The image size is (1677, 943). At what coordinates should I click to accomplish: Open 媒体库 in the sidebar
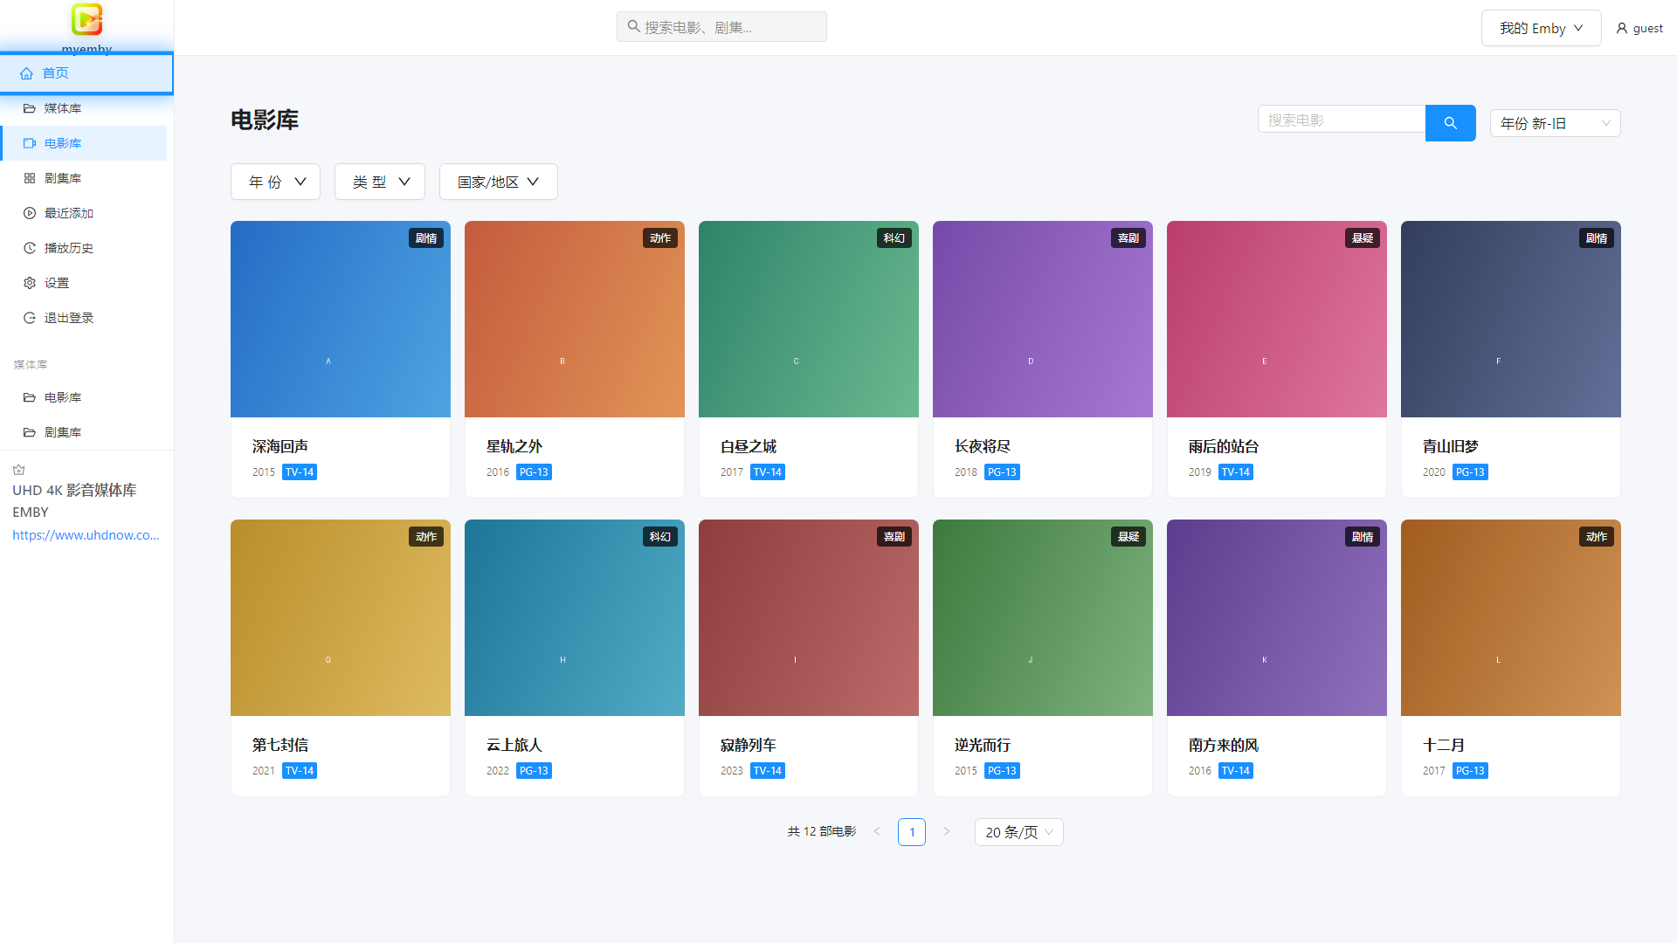coord(83,108)
